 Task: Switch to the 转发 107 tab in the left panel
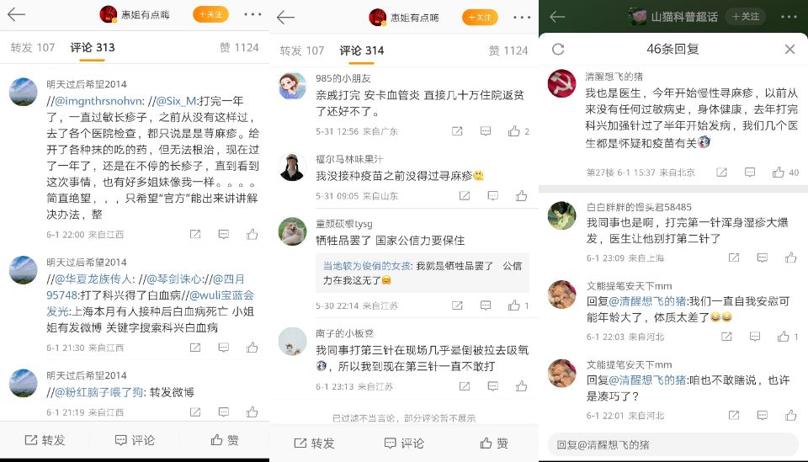[33, 47]
